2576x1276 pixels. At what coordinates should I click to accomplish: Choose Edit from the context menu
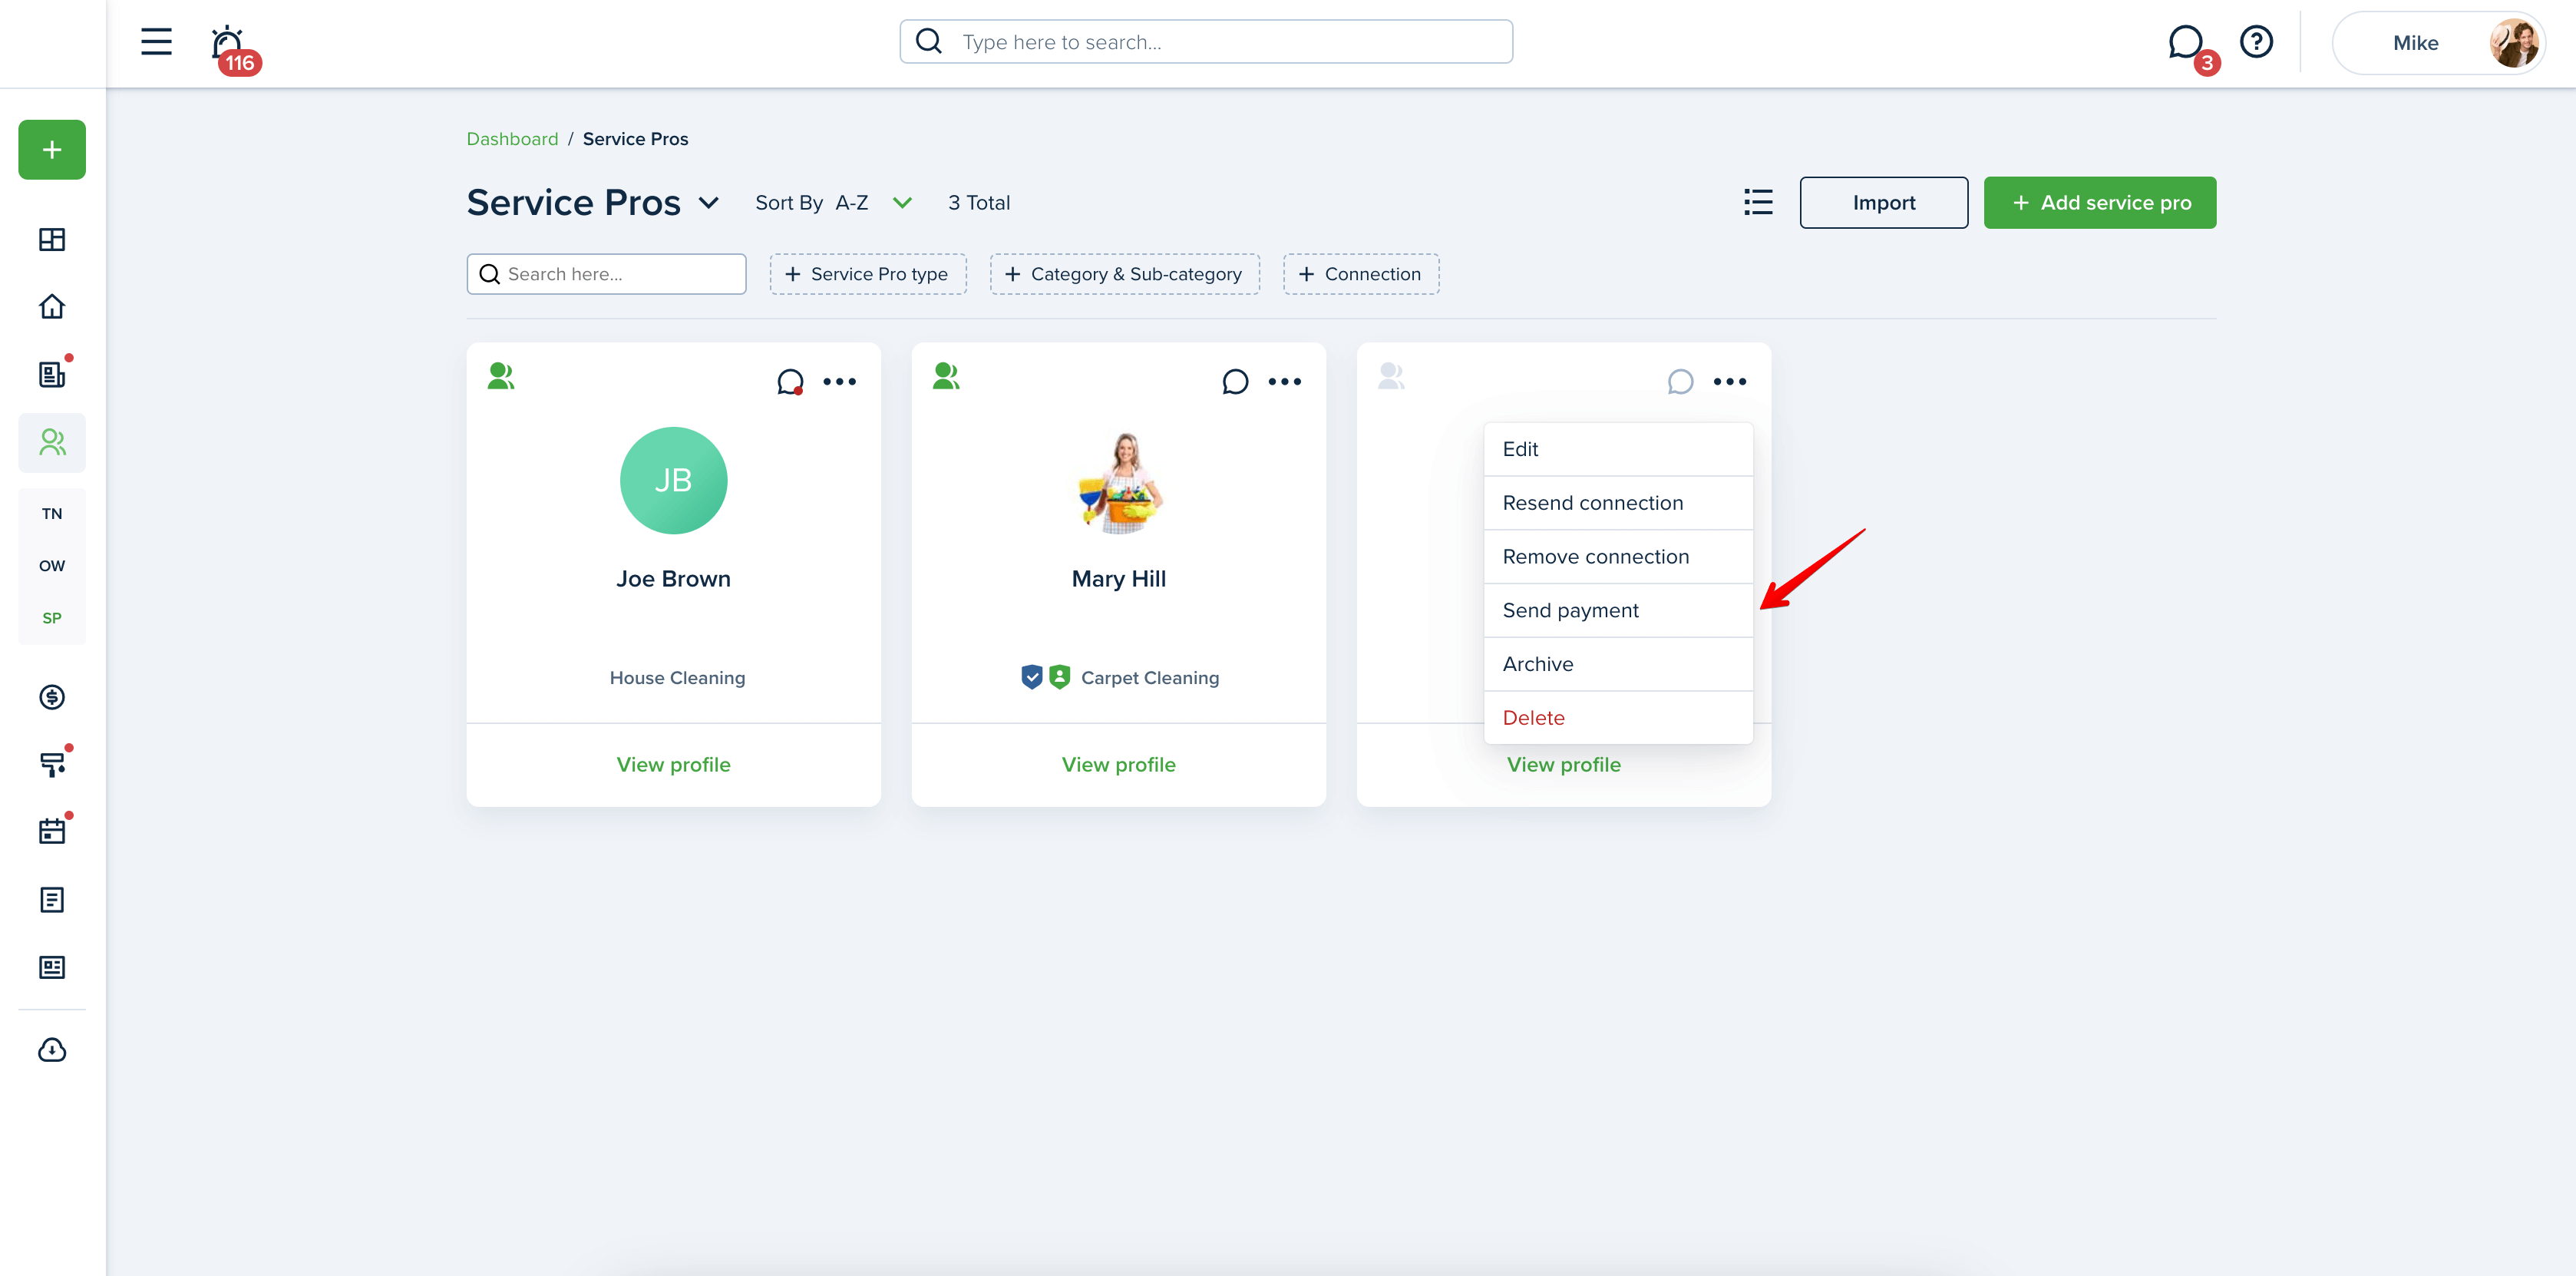1618,449
